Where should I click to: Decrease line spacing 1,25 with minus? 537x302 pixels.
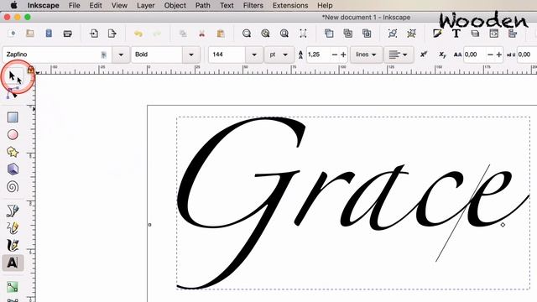click(x=335, y=55)
